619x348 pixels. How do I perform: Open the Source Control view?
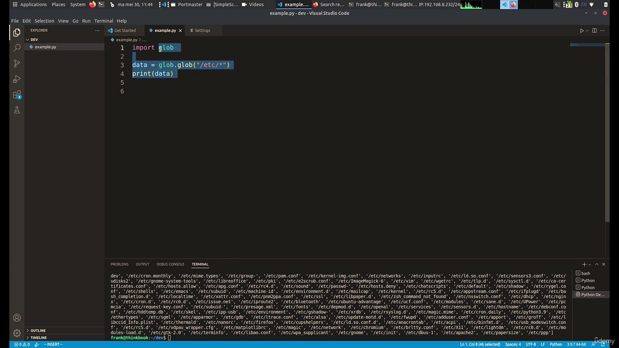[x=17, y=63]
